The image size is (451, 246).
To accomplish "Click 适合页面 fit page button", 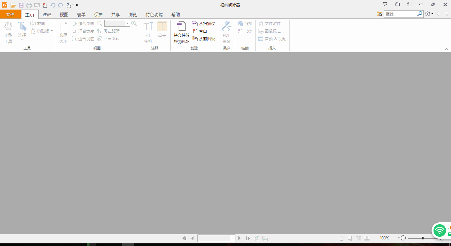I will pos(83,24).
